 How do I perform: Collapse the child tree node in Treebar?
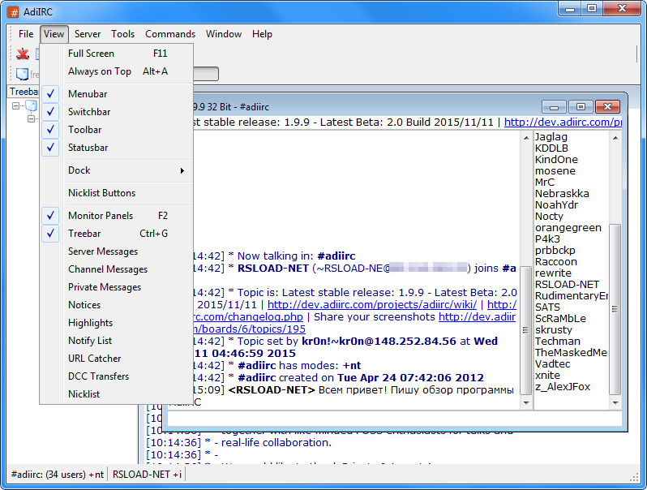[31, 119]
